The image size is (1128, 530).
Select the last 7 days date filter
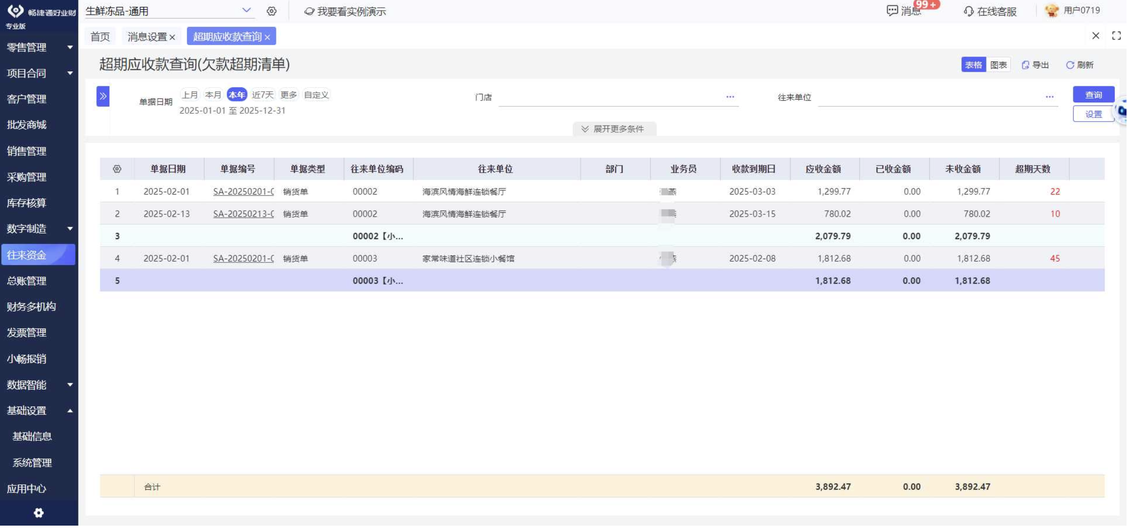coord(263,95)
